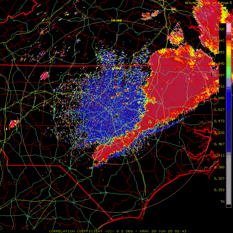Select the 0.680 legend value
The height and width of the screenshot is (233, 233).
click(x=219, y=98)
